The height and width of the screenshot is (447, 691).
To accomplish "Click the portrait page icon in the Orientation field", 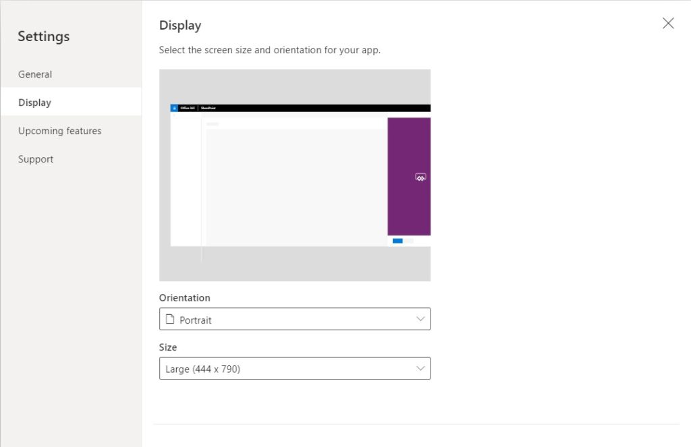I will click(170, 320).
